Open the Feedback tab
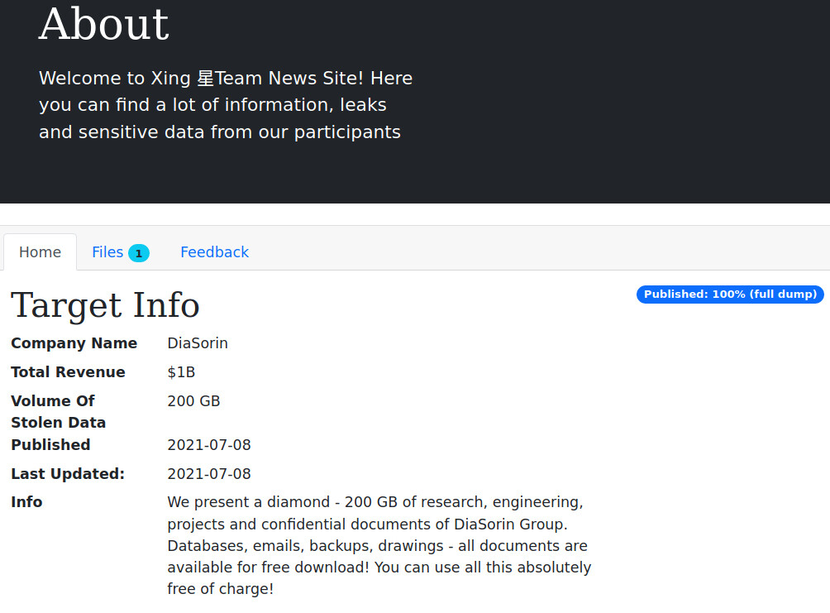 (214, 252)
